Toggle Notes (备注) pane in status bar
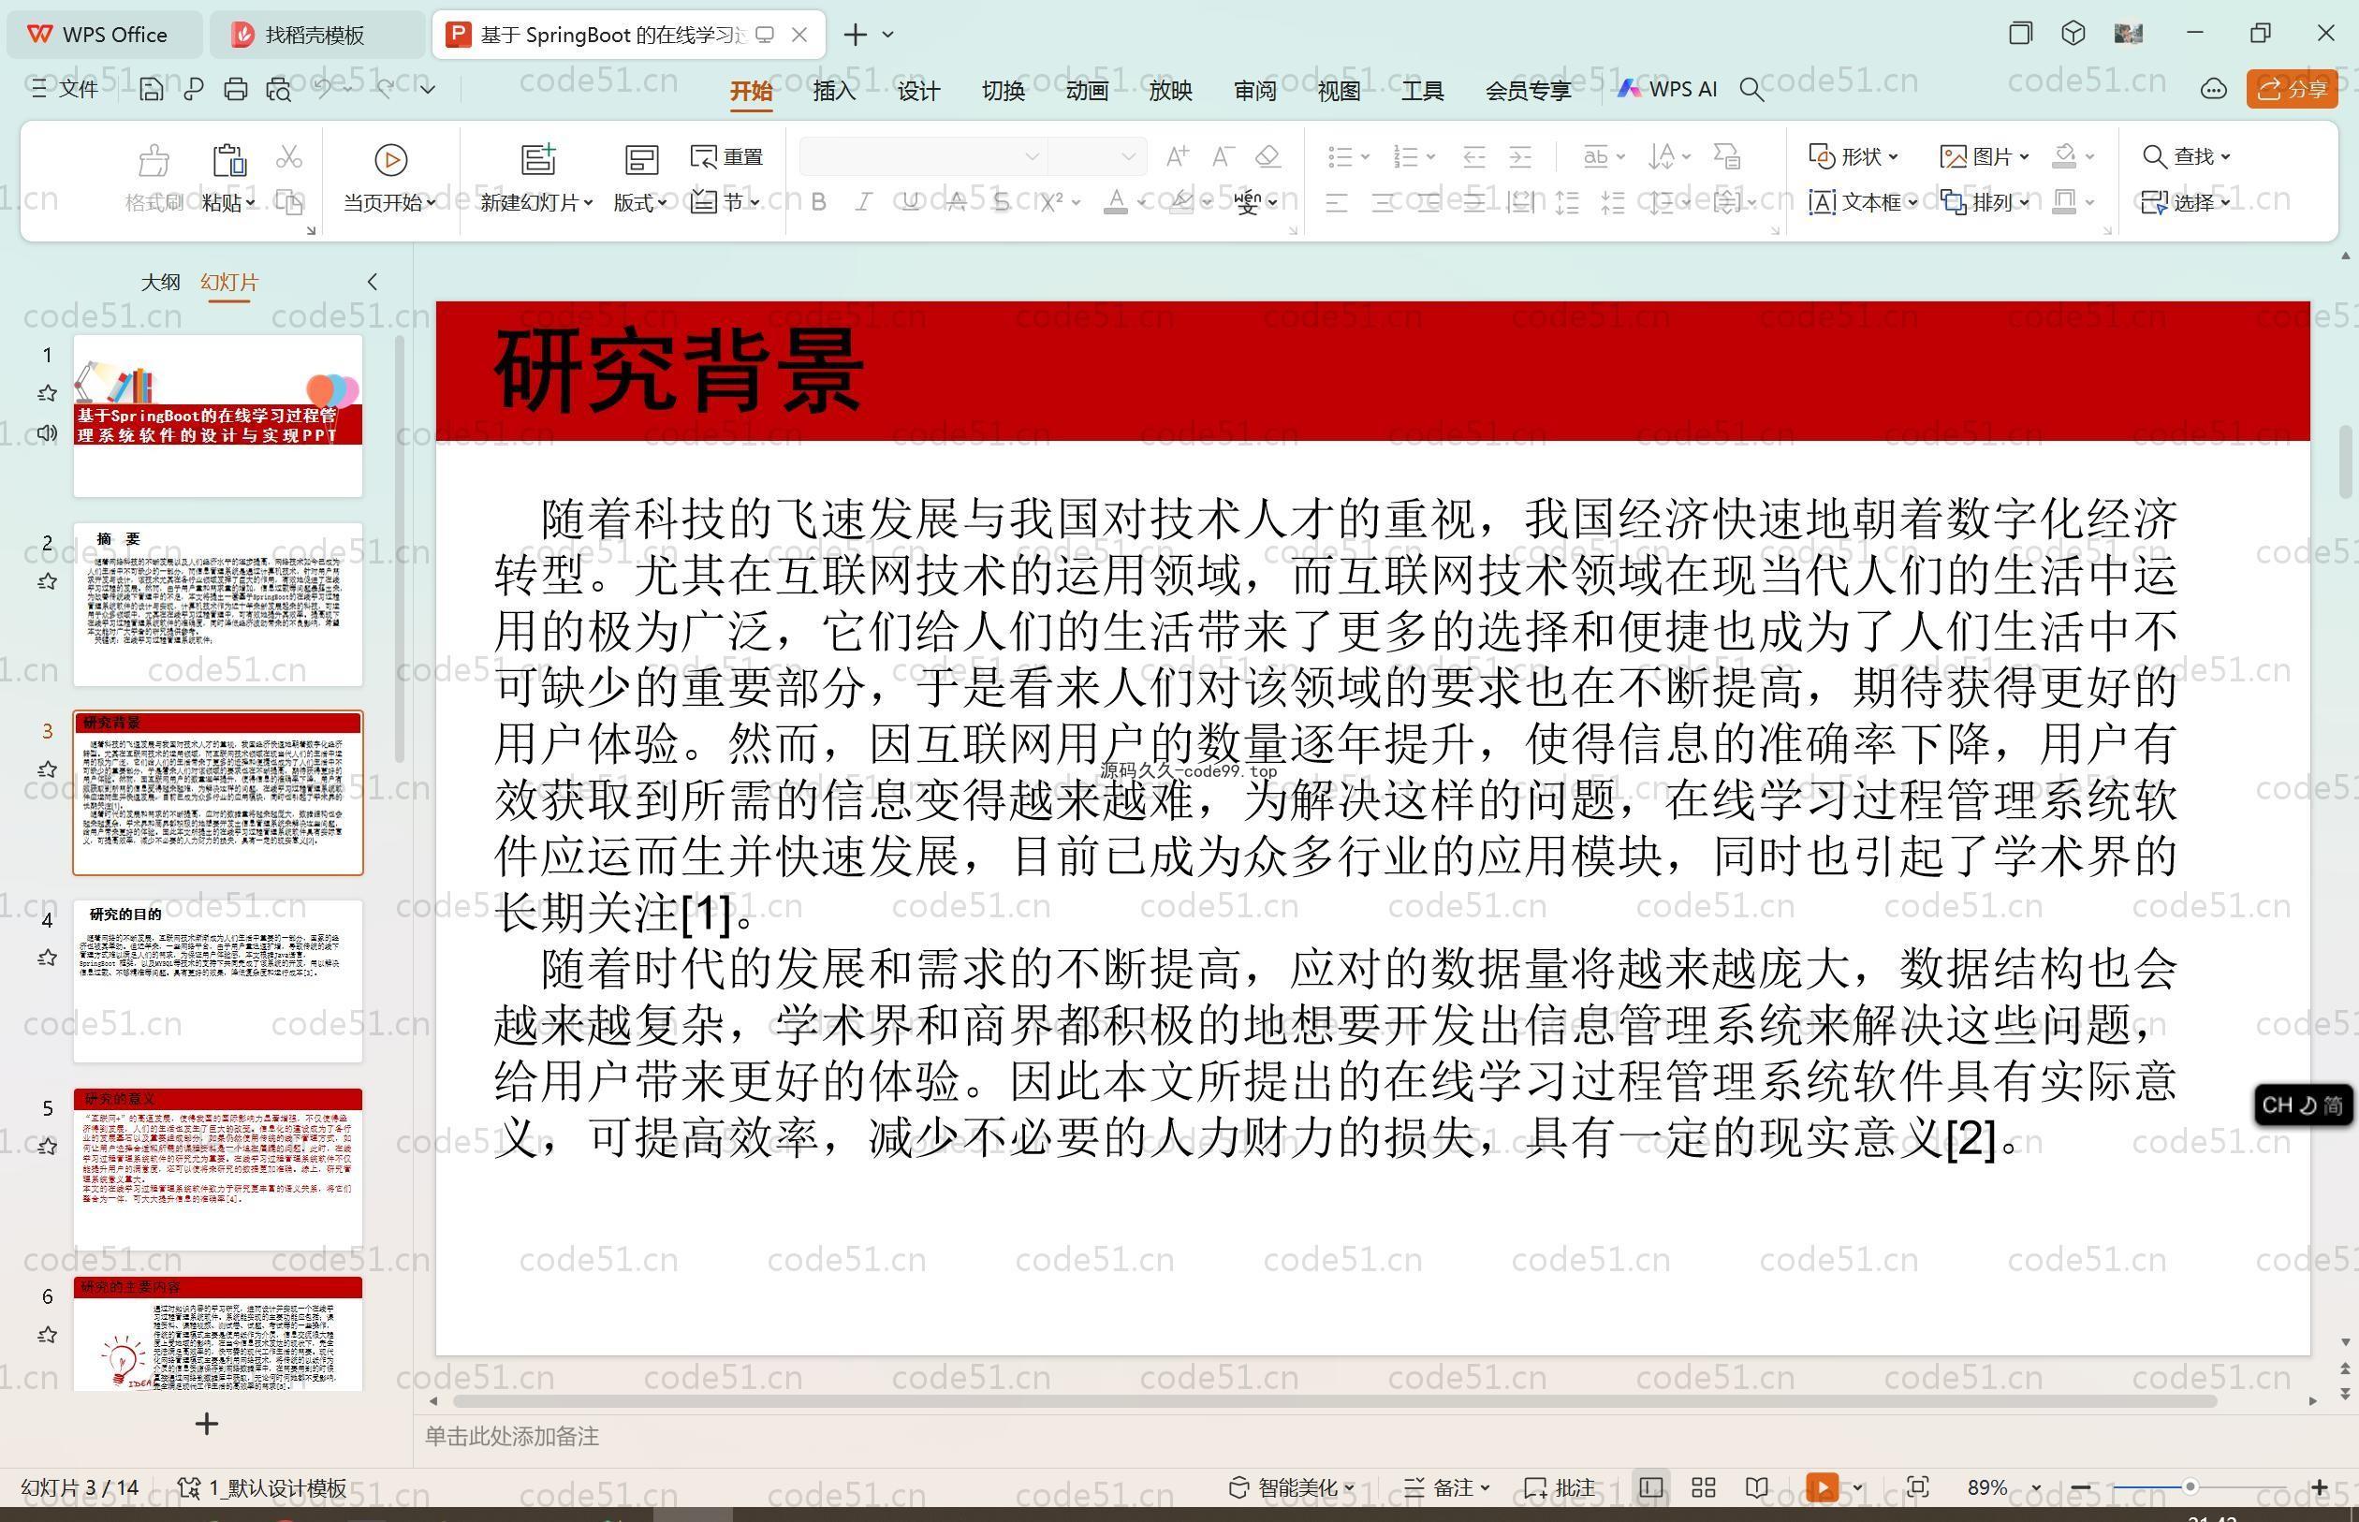Viewport: 2359px width, 1522px height. pyautogui.click(x=1446, y=1487)
